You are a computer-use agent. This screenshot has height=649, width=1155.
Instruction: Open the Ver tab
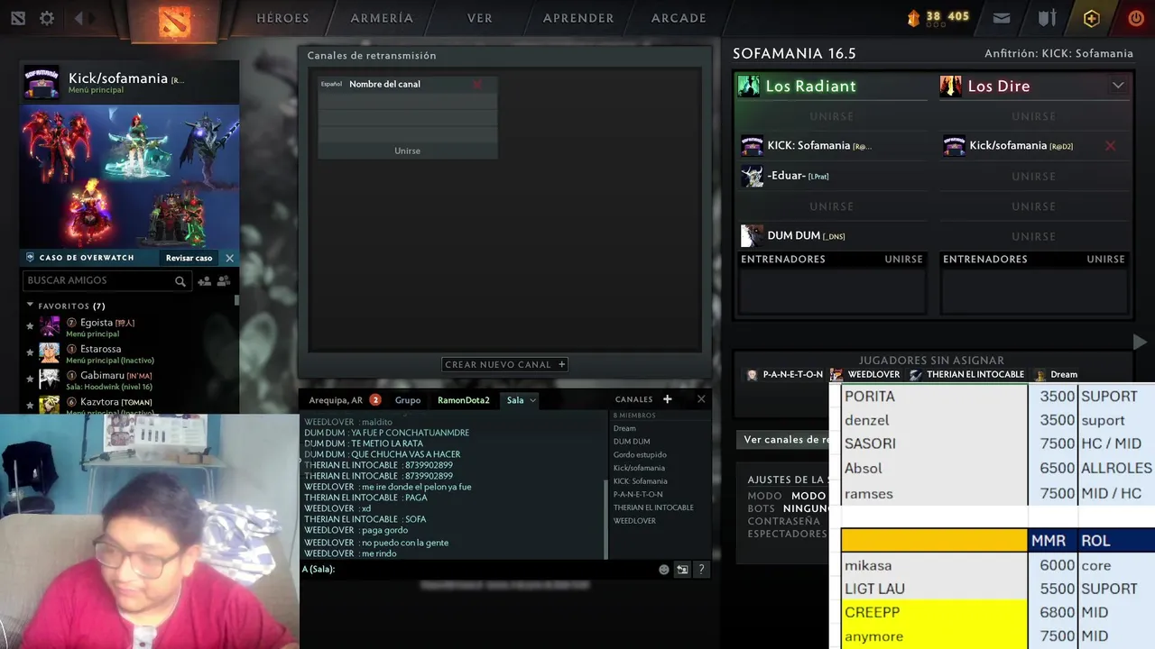(479, 18)
